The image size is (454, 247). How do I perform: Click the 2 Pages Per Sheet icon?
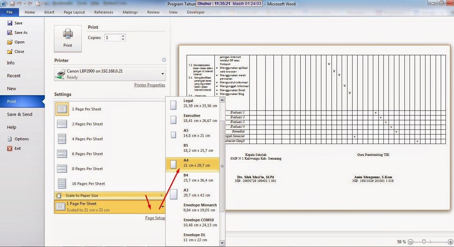tap(62, 124)
